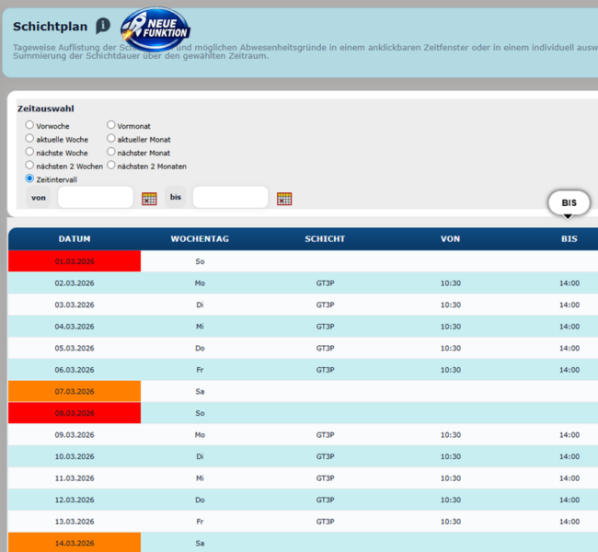Click the DATUM column header
Image resolution: width=598 pixels, height=552 pixels.
pos(75,239)
